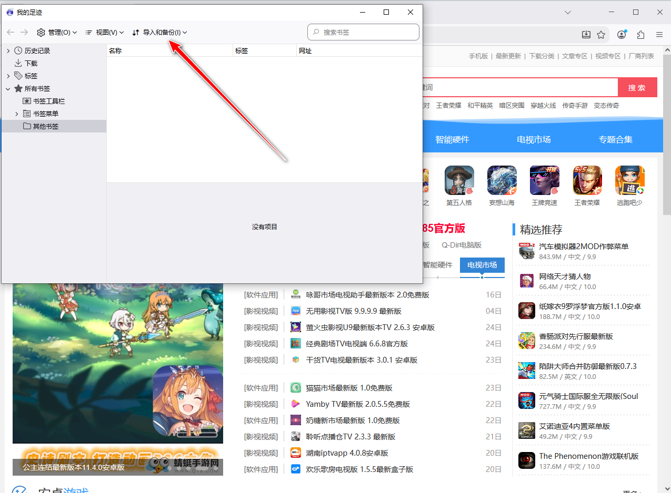This screenshot has height=493, width=671.
Task: Open The Phenomenon游戏联机版
Action: [589, 456]
